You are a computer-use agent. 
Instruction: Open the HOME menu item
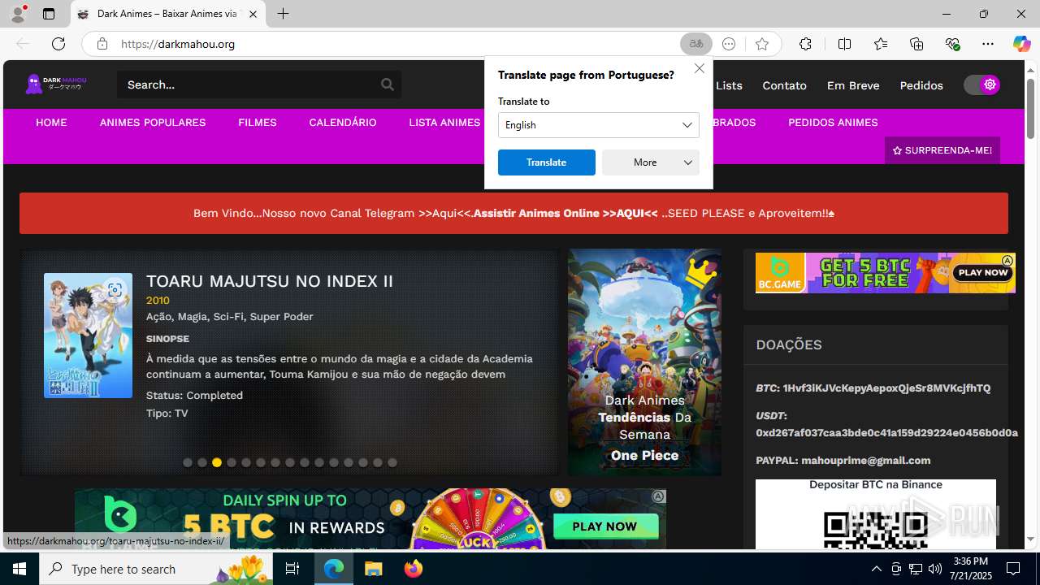(x=51, y=123)
